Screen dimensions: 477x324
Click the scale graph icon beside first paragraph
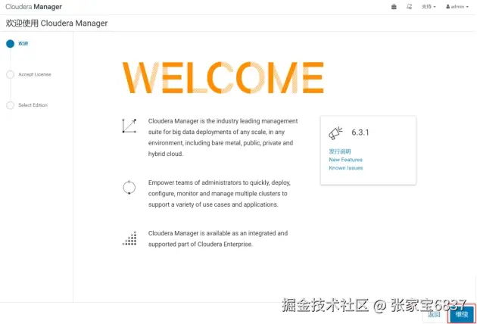(x=129, y=126)
